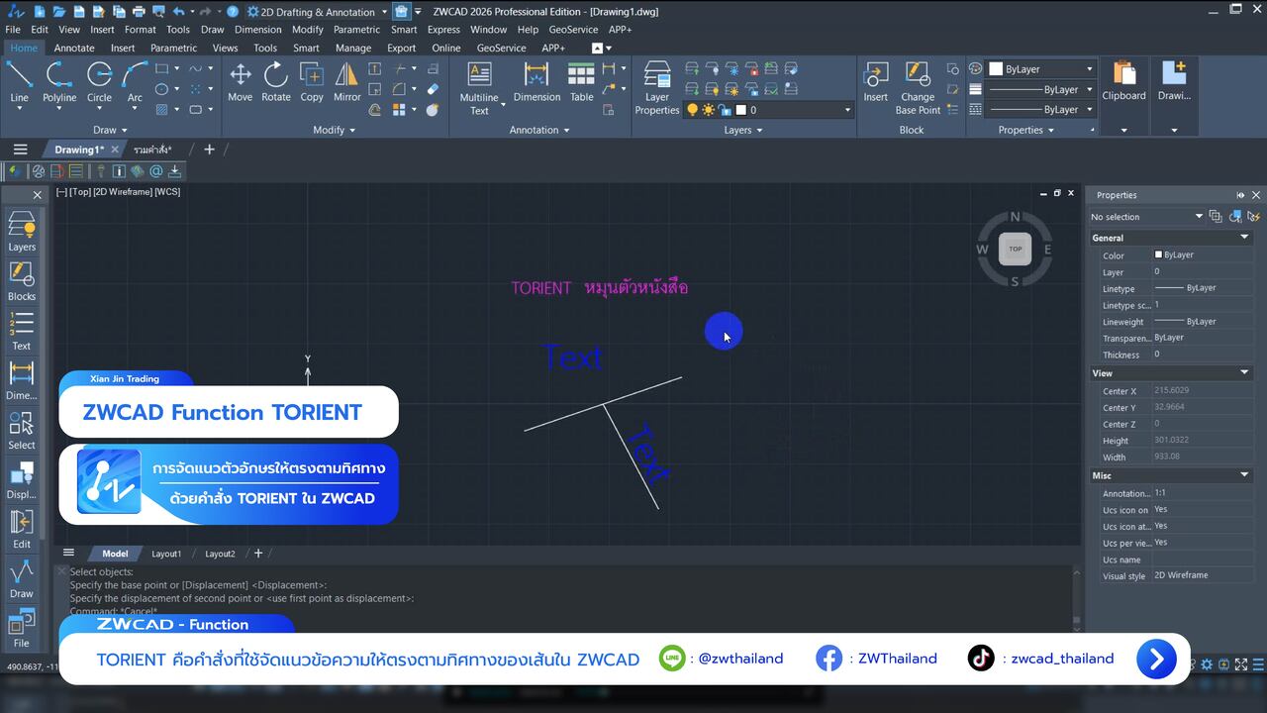Open the Multiline Text tool

pos(479,87)
